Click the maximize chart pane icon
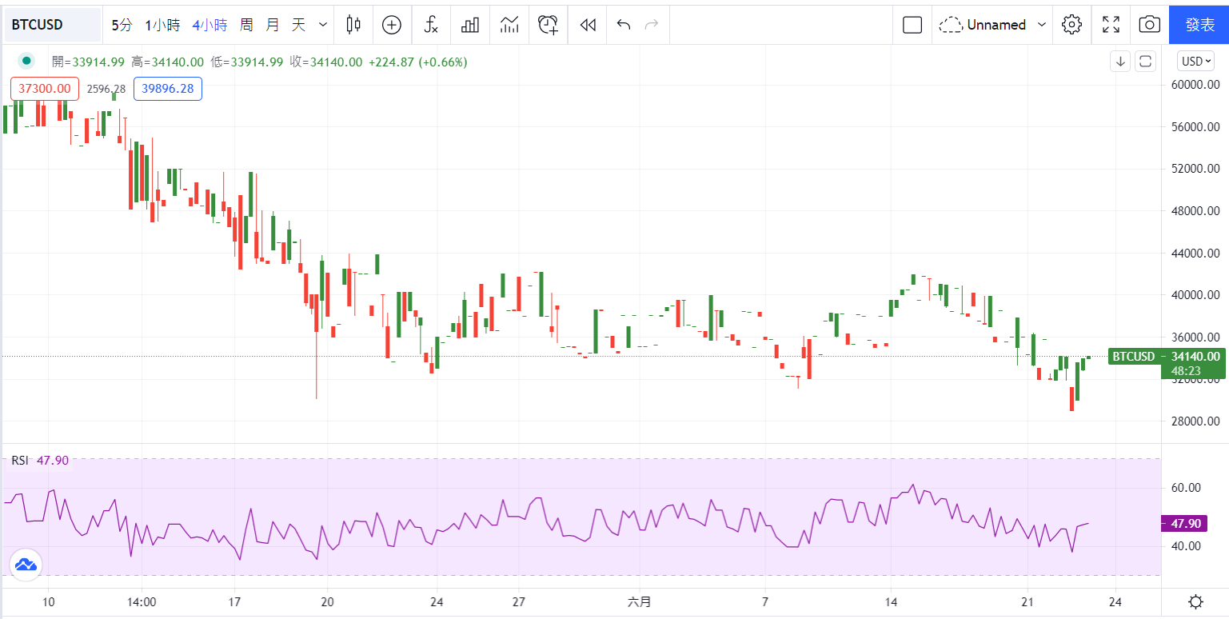This screenshot has height=619, width=1229. coord(1145,61)
